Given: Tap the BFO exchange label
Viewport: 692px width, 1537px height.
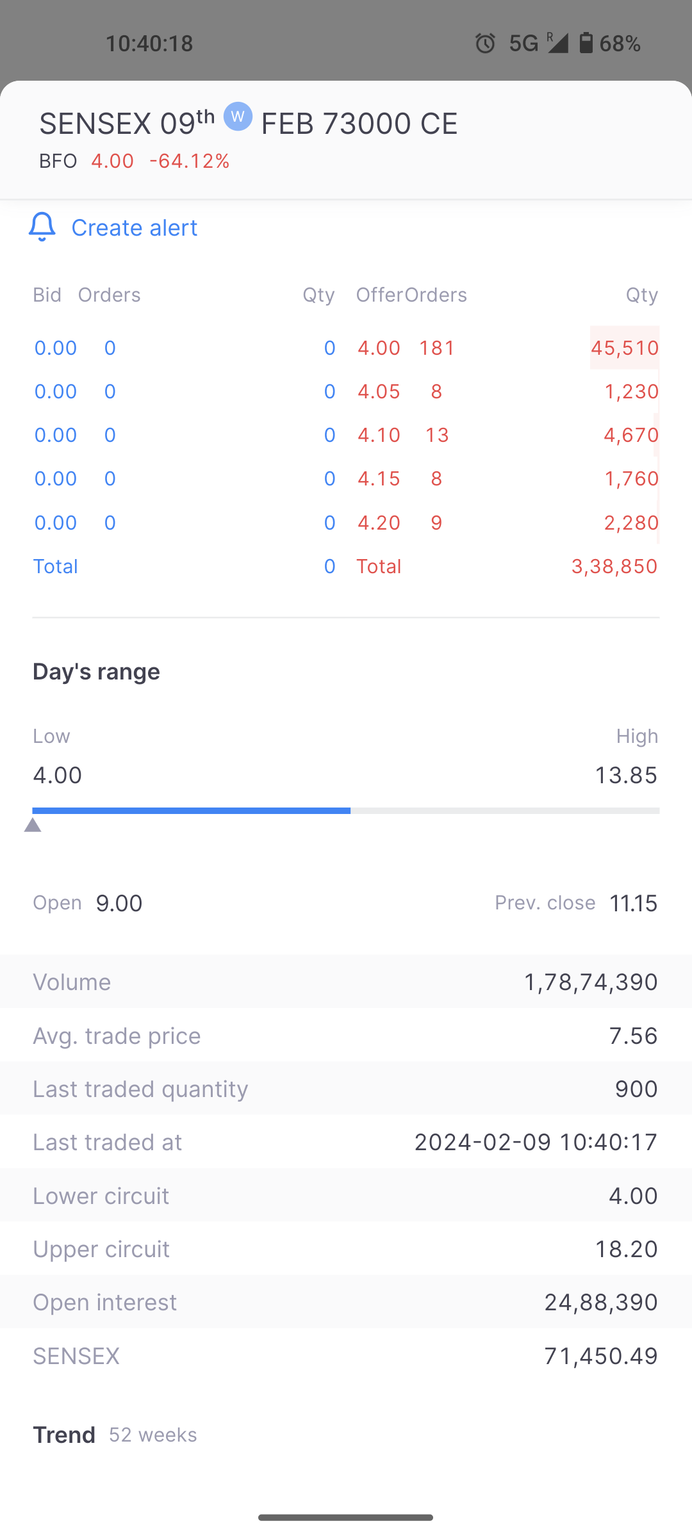Looking at the screenshot, I should tap(58, 161).
